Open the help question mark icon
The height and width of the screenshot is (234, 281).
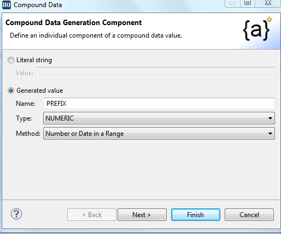coord(16,214)
